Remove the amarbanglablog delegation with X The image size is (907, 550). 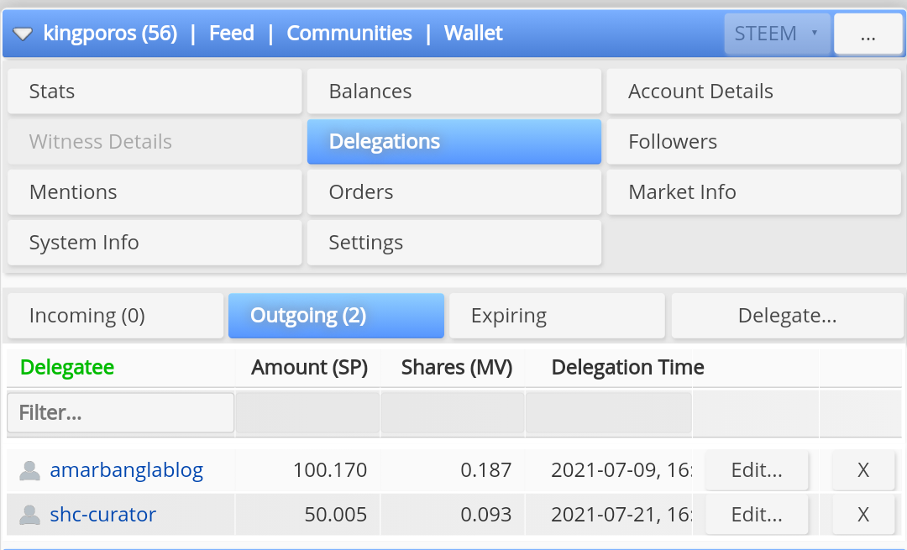tap(863, 470)
